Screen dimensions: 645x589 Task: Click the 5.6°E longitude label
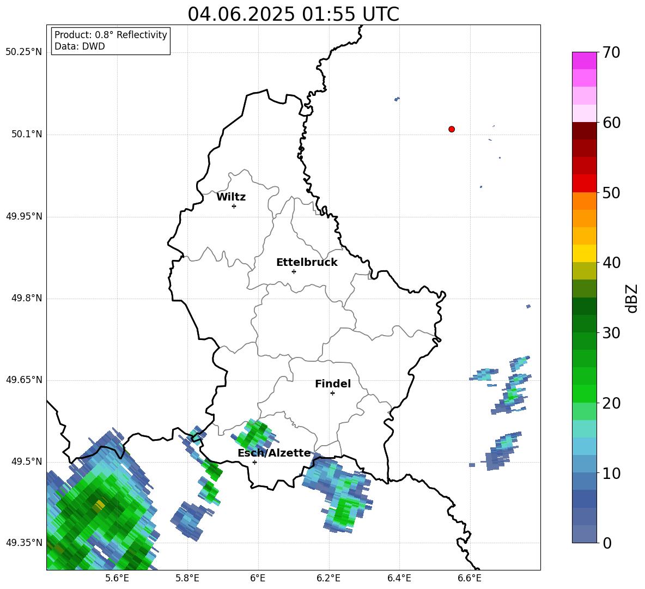[117, 578]
